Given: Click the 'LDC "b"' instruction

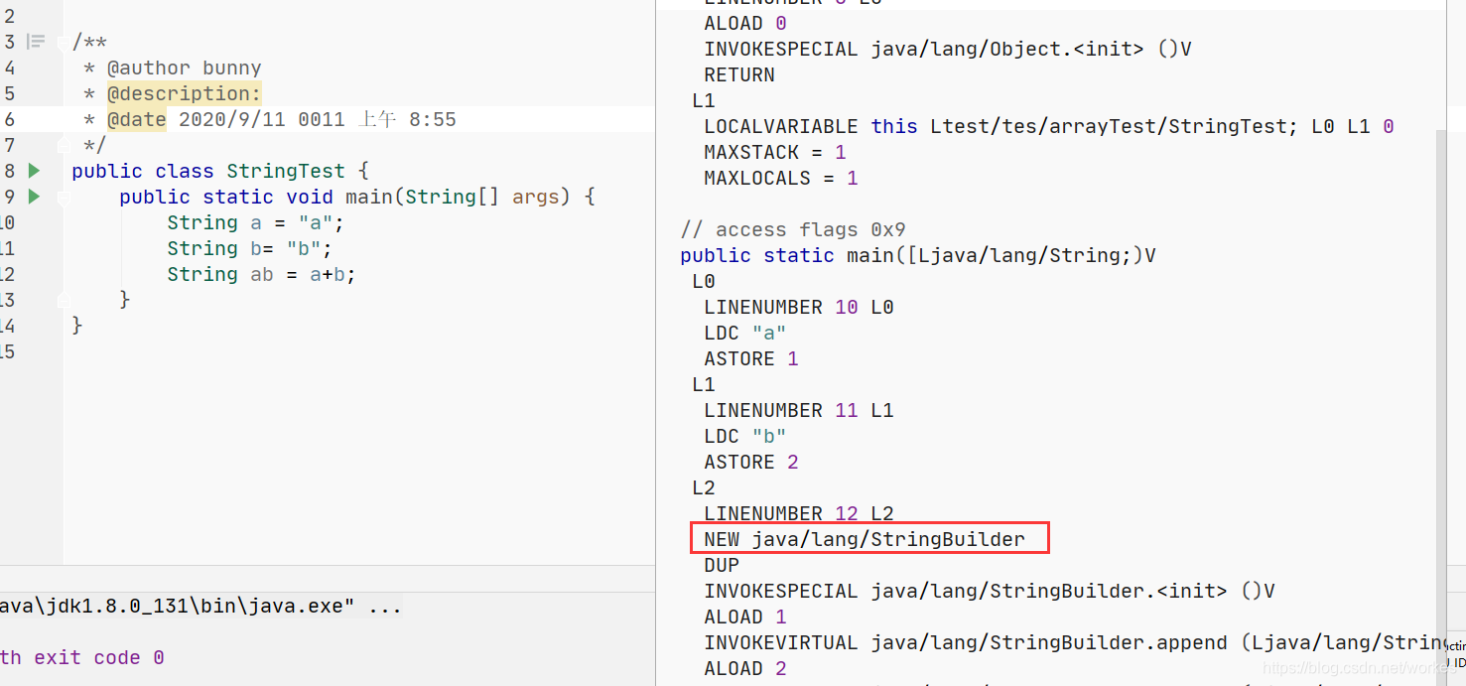Looking at the screenshot, I should 745,436.
